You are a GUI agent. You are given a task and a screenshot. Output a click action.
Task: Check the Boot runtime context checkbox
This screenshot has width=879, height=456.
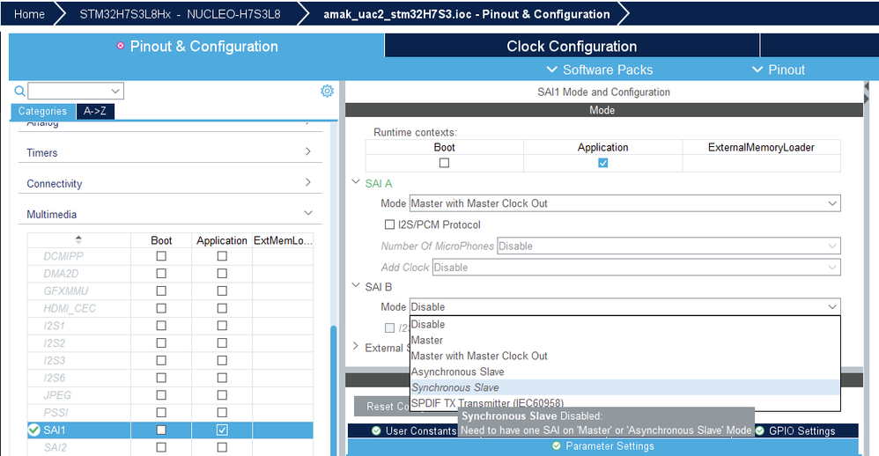(444, 163)
